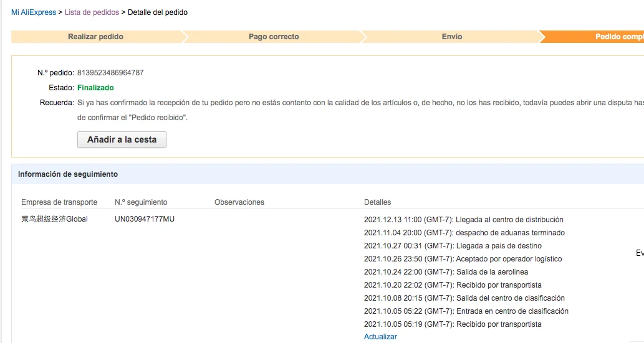Click Llegada a pais de destino entry
The height and width of the screenshot is (343, 644).
[x=453, y=246]
